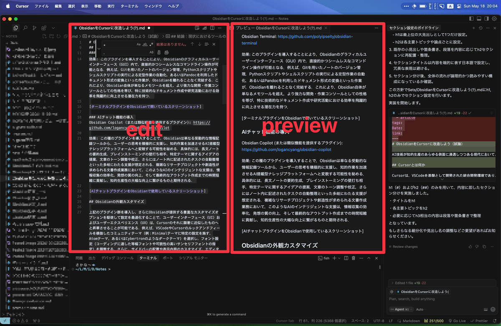The image size is (501, 326).
Task: Copy the chat response using the copy icon
Action: pyautogui.click(x=484, y=247)
